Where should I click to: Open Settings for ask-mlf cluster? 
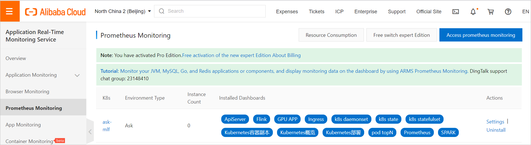(x=495, y=122)
